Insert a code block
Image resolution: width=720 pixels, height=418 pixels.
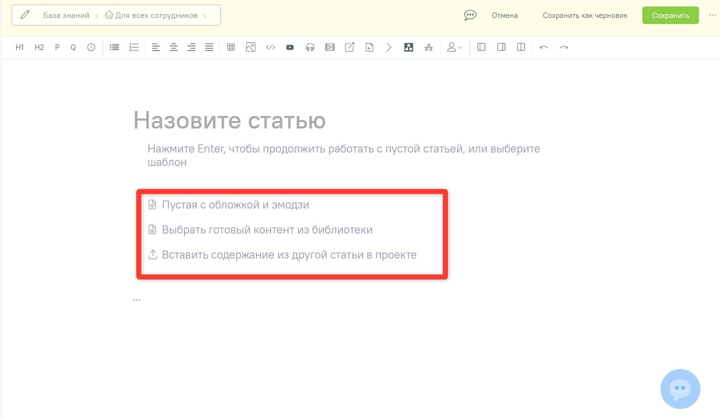[271, 47]
